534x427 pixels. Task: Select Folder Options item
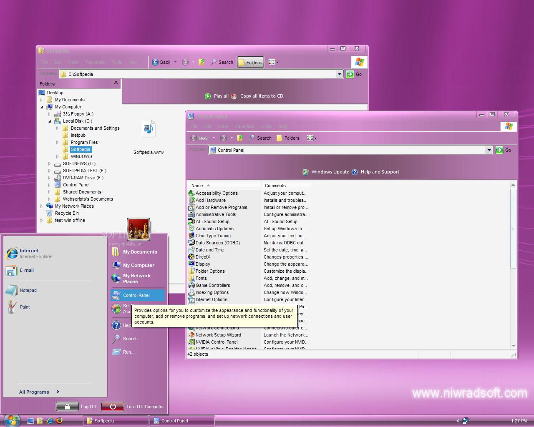click(x=207, y=271)
